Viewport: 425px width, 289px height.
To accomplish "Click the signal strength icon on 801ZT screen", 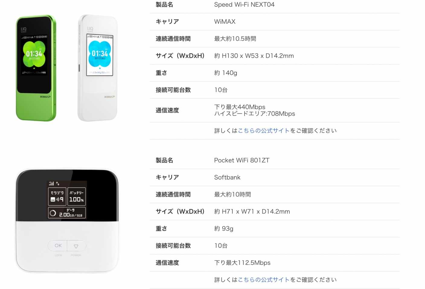I will pos(52,183).
